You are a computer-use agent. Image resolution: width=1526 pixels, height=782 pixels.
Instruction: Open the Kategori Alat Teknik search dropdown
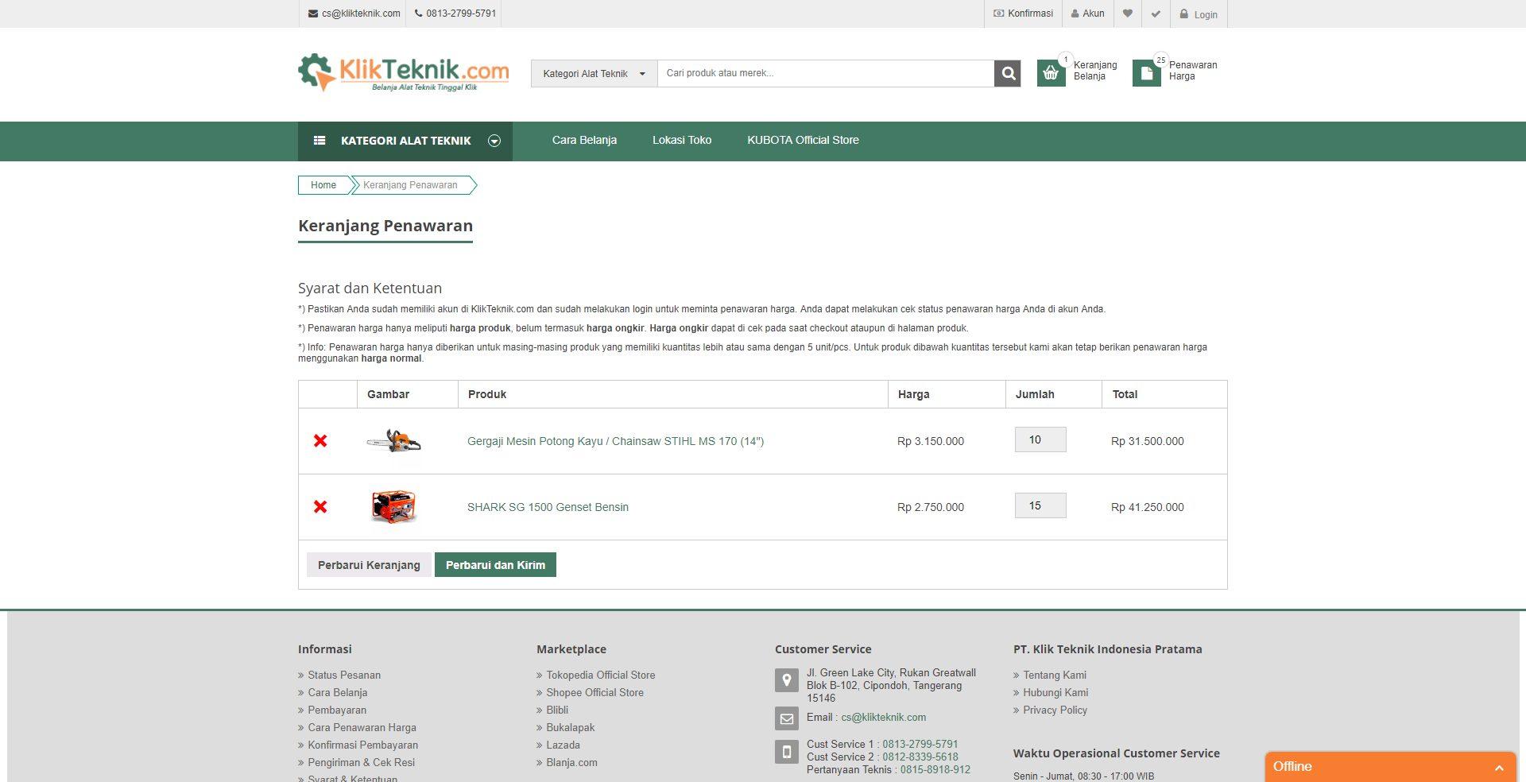(x=594, y=73)
